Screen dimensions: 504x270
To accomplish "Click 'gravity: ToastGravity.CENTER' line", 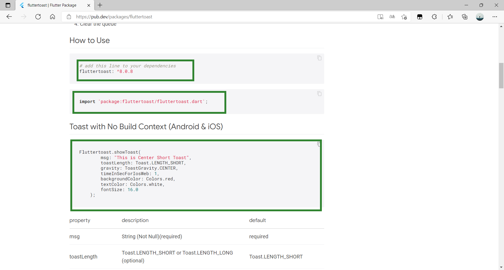I will pyautogui.click(x=139, y=168).
